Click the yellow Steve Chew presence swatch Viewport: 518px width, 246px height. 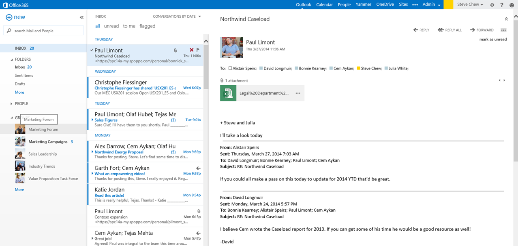coord(359,69)
